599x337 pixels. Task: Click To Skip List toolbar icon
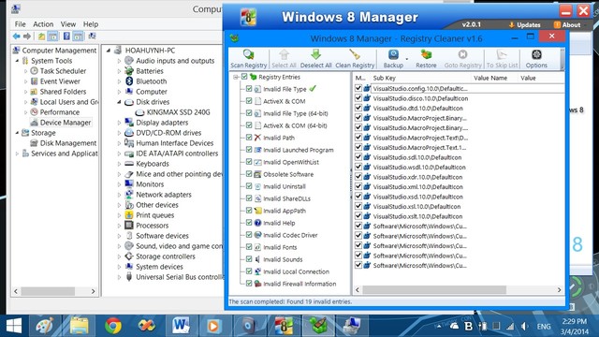502,59
